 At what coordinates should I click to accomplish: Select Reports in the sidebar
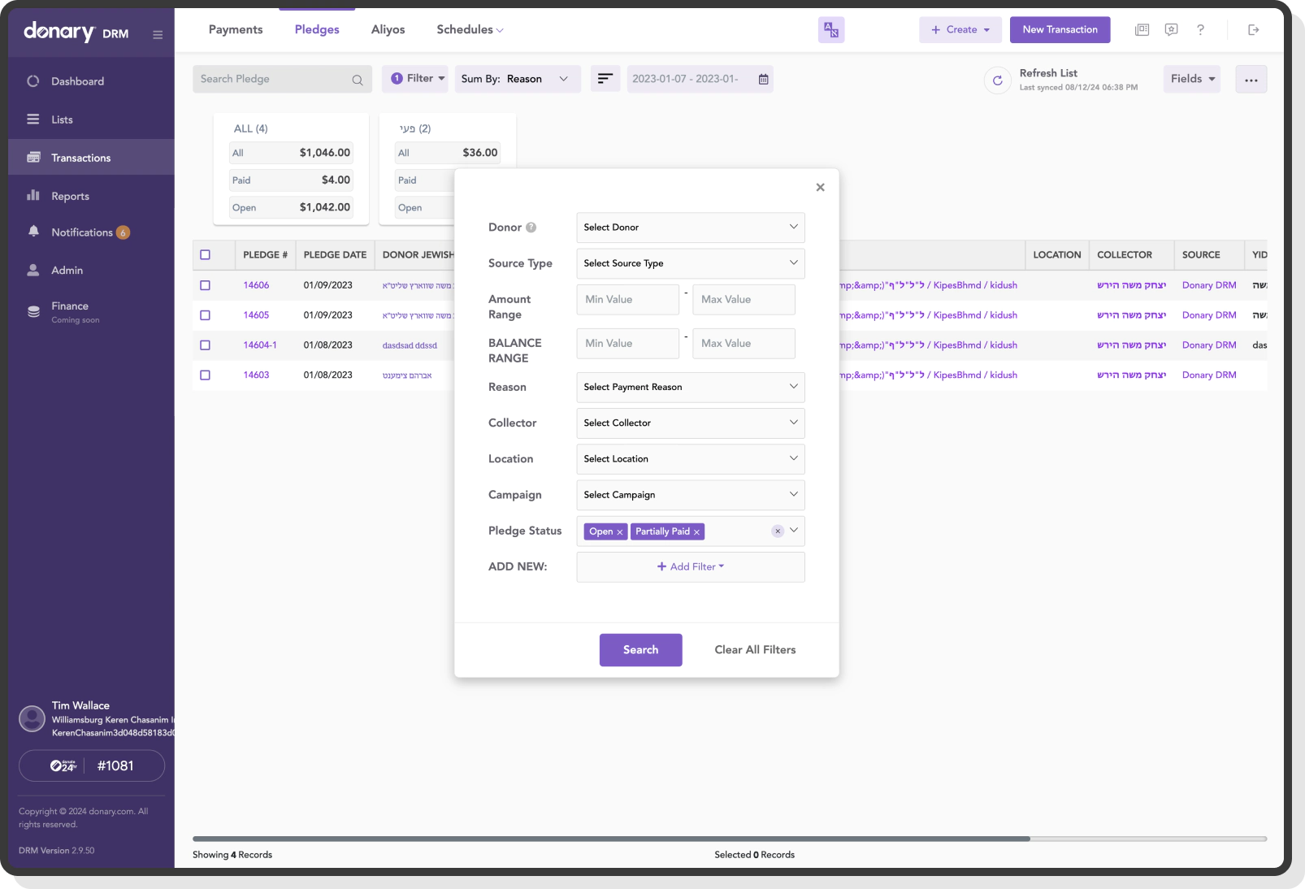(x=70, y=196)
